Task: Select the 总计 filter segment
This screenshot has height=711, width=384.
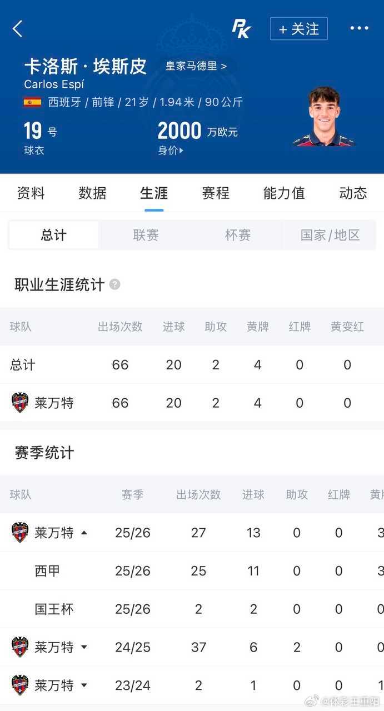Action: (54, 235)
